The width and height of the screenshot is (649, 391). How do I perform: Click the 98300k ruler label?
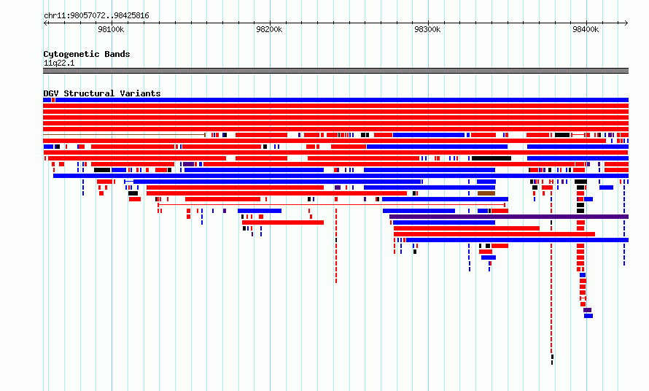[427, 29]
